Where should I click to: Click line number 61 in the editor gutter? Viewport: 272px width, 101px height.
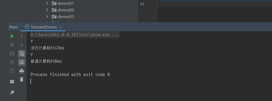[142, 4]
